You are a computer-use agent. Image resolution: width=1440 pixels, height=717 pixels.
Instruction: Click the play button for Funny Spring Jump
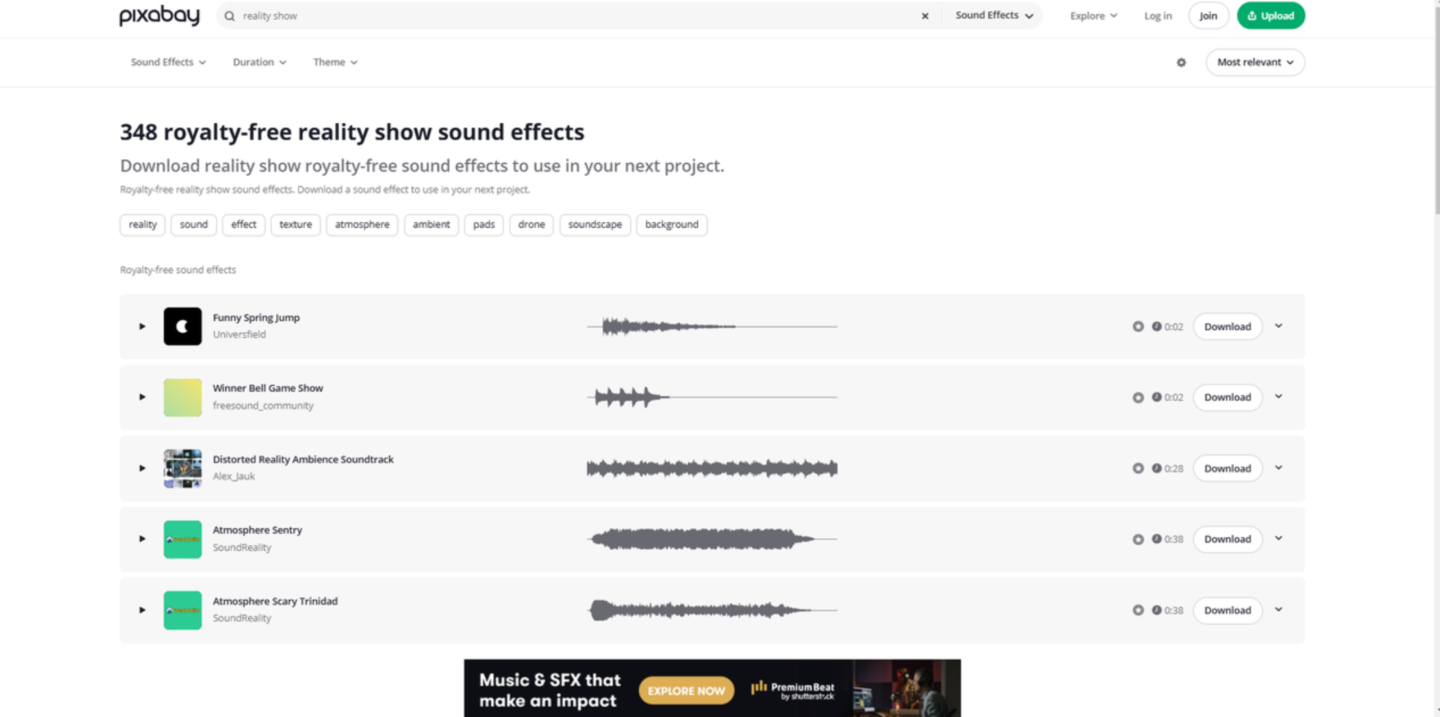142,326
